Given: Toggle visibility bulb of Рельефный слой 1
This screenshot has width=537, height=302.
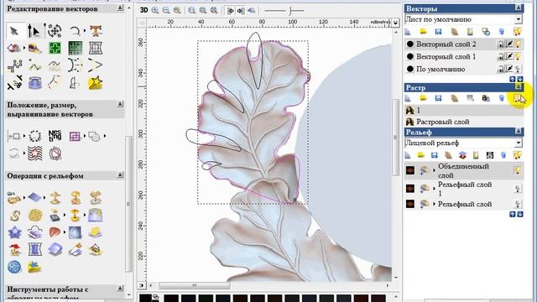Looking at the screenshot, I should (x=518, y=189).
